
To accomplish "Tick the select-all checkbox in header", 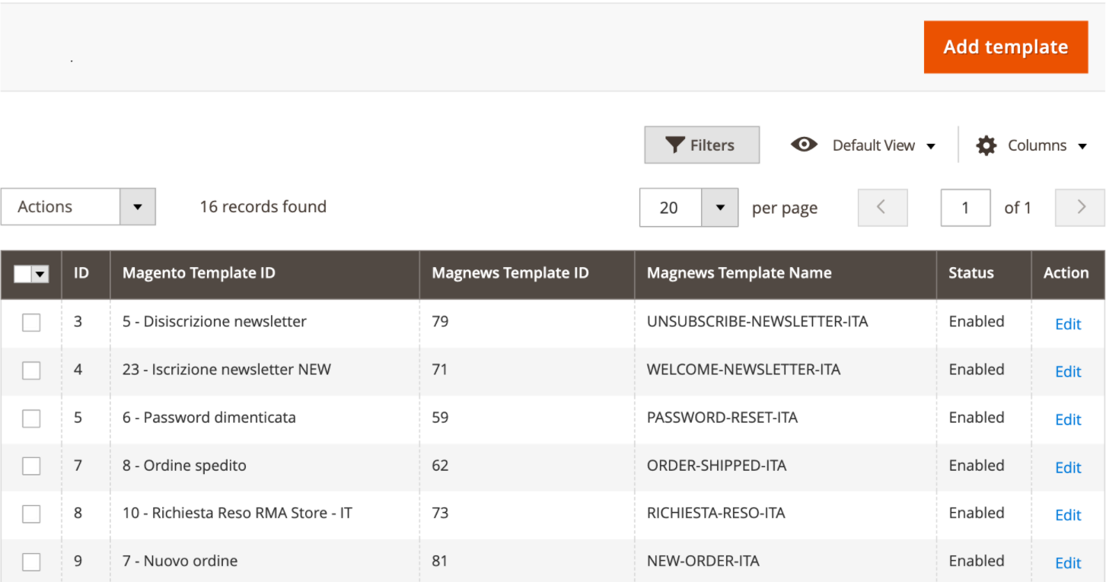I will click(23, 275).
